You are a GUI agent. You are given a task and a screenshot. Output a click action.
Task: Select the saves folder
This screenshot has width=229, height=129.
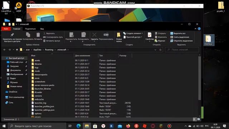(37, 78)
